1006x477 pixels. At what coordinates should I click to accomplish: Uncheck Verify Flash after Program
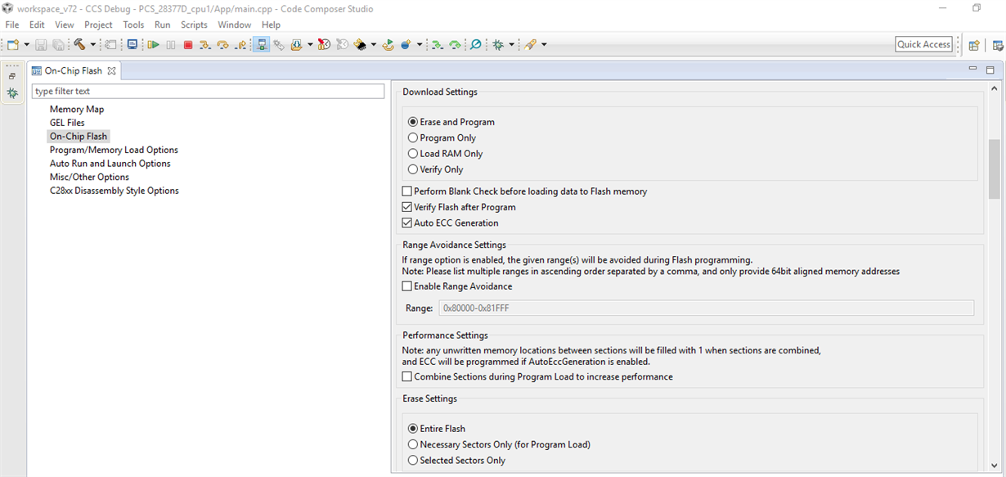click(407, 207)
